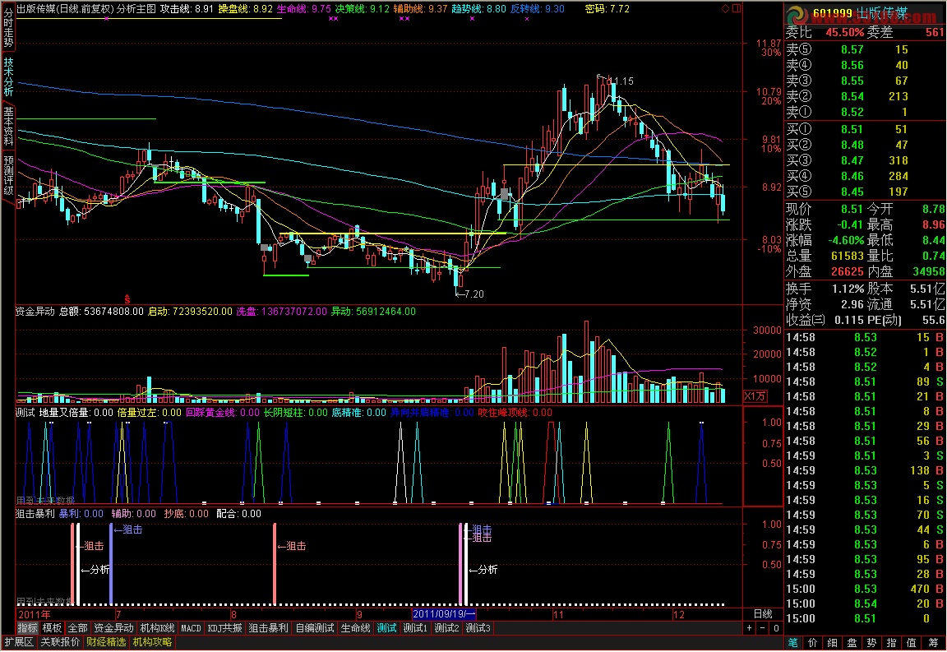Screen dimensions: 947x652
Task: Zoom out with the minus button
Action: point(762,628)
